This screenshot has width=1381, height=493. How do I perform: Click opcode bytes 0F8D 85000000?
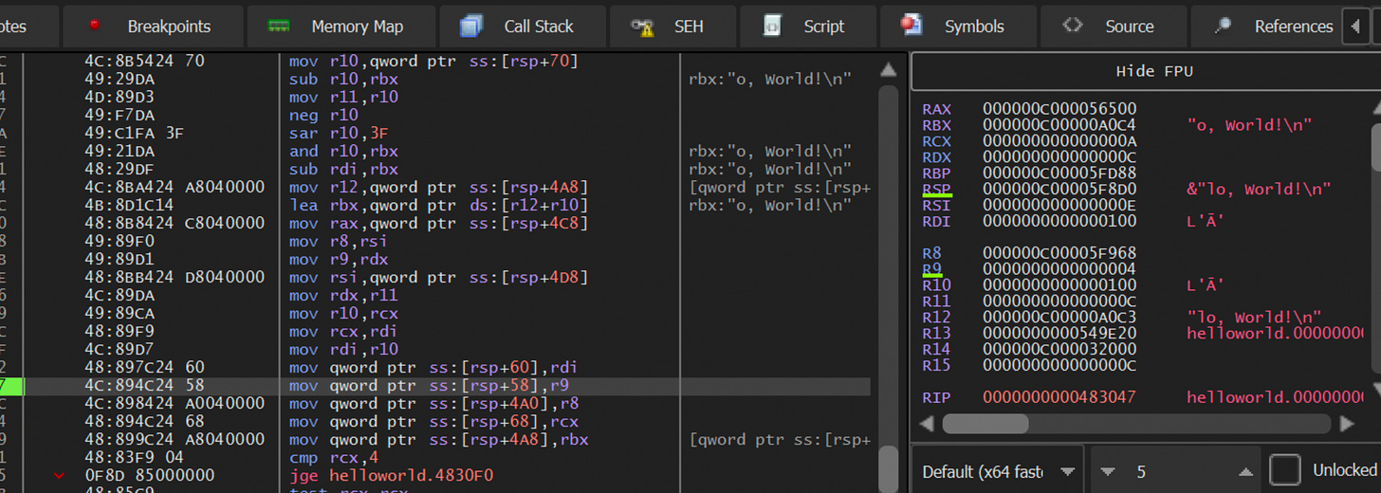pyautogui.click(x=150, y=476)
